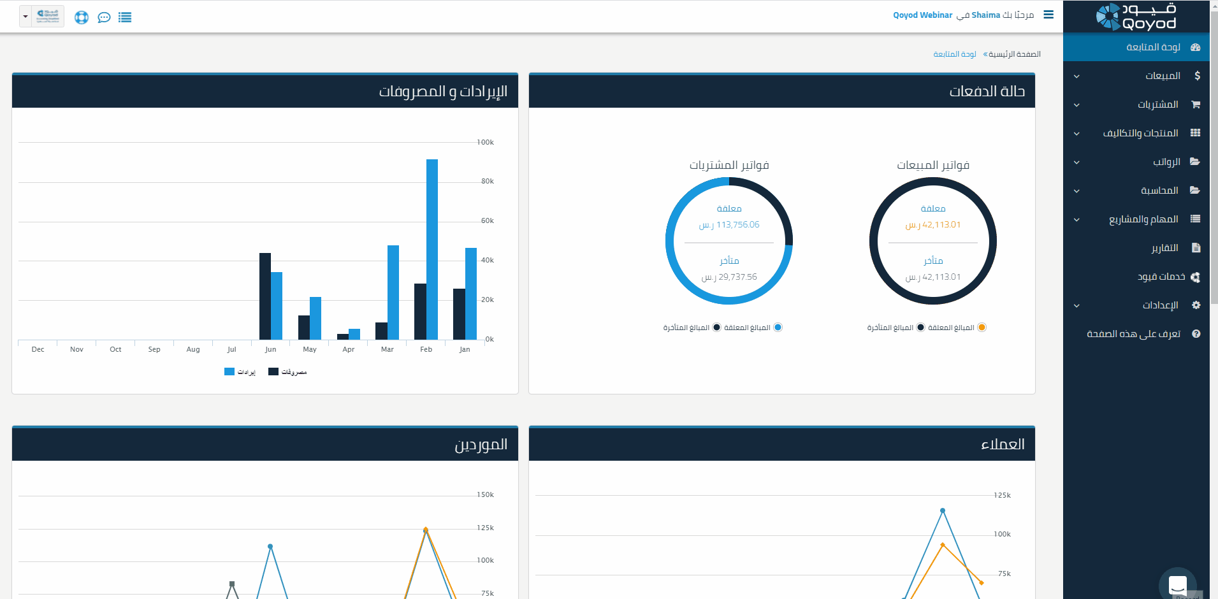The image size is (1218, 599).
Task: Click the Qoyod logo in sidebar
Action: tap(1136, 17)
